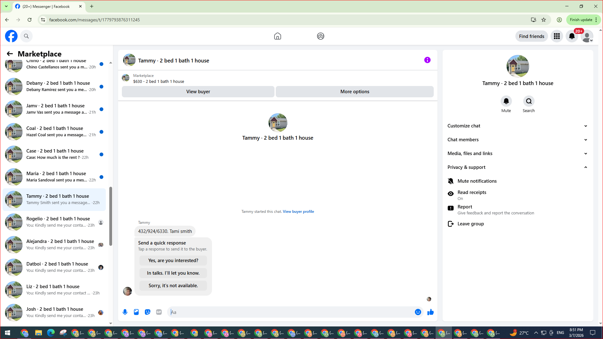The image size is (603, 339).
Task: Click the Mute notifications bell icon
Action: click(451, 181)
